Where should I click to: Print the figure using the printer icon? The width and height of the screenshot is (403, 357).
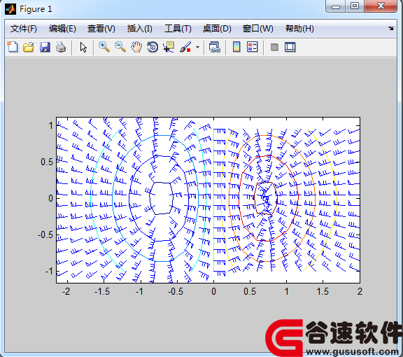(x=61, y=48)
